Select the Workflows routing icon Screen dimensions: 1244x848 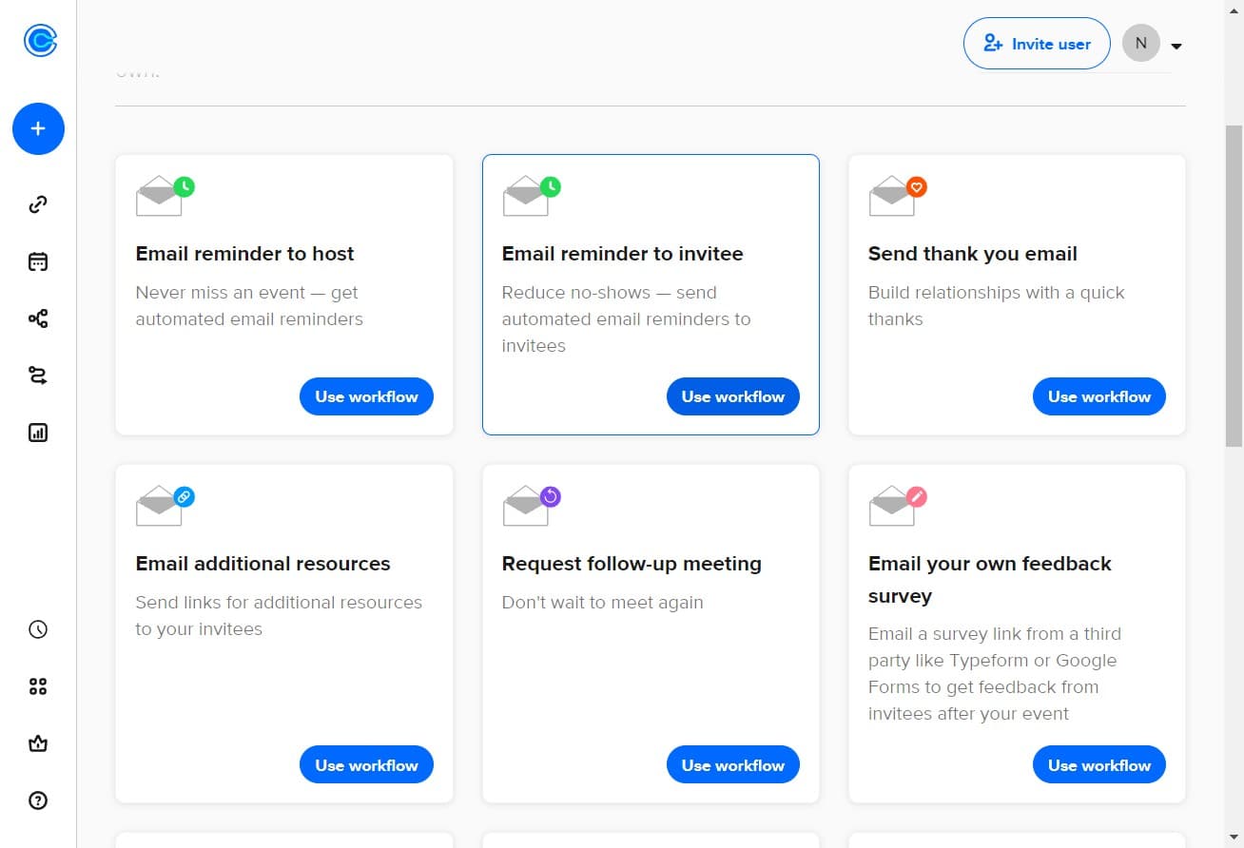[38, 376]
